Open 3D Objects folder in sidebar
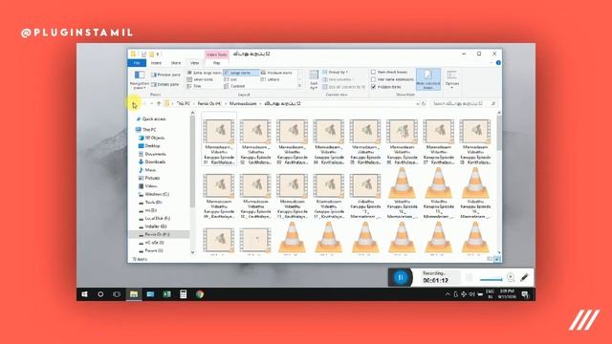This screenshot has height=344, width=612. [x=151, y=138]
